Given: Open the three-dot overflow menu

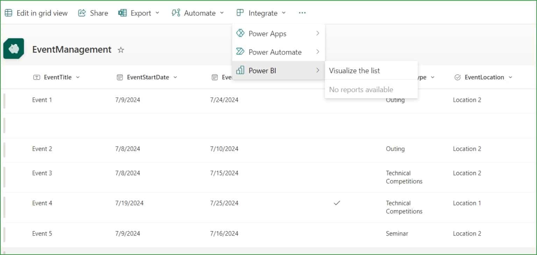Looking at the screenshot, I should click(302, 13).
